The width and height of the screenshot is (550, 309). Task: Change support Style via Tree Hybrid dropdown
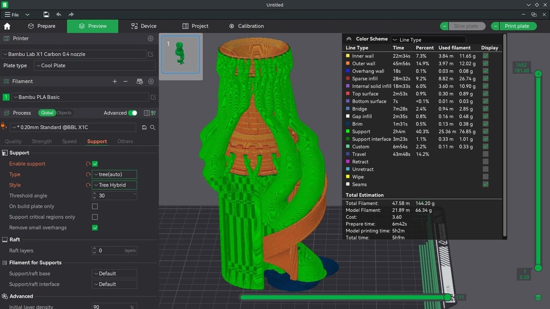(x=114, y=185)
